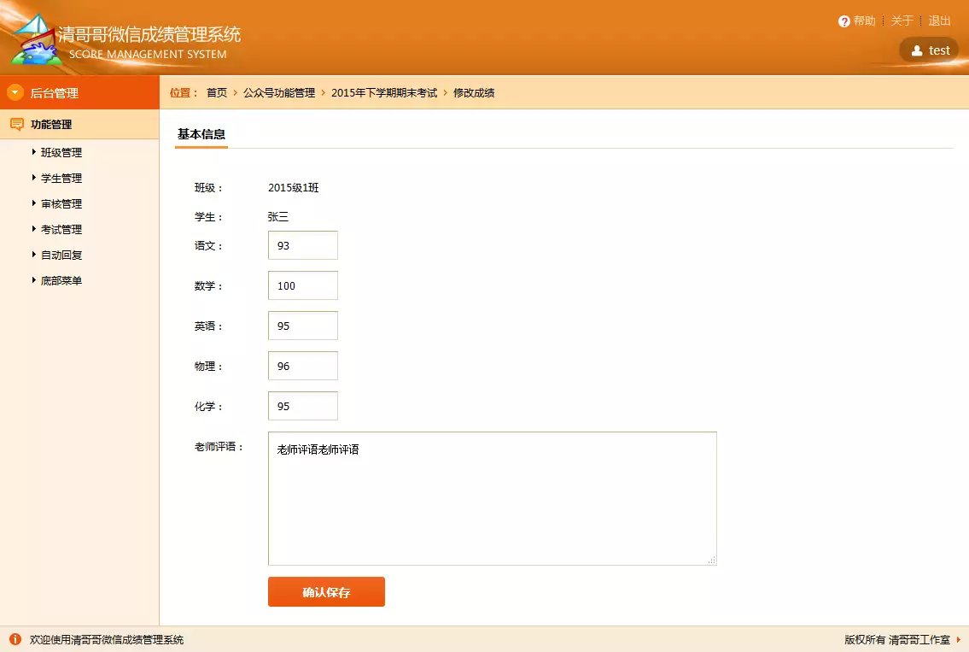Image resolution: width=969 pixels, height=652 pixels.
Task: Click the arrow beside 清哥哥工作室 in footer
Action: coord(959,639)
